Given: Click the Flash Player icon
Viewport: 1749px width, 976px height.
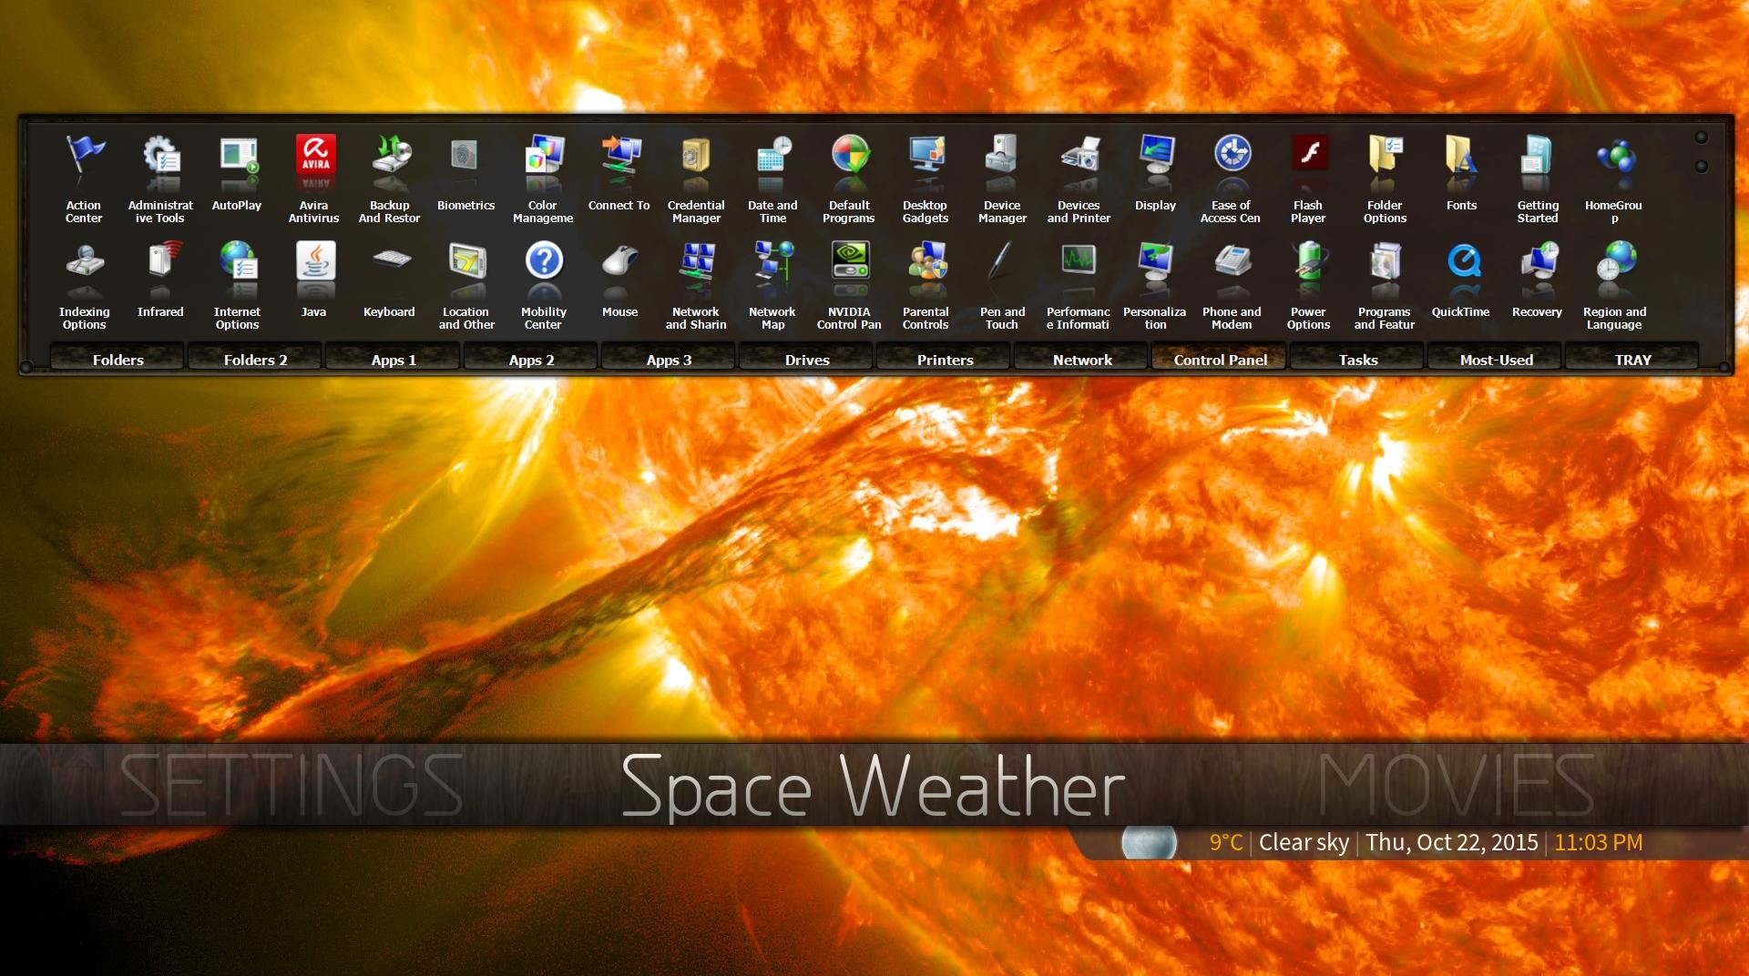Looking at the screenshot, I should pyautogui.click(x=1308, y=156).
